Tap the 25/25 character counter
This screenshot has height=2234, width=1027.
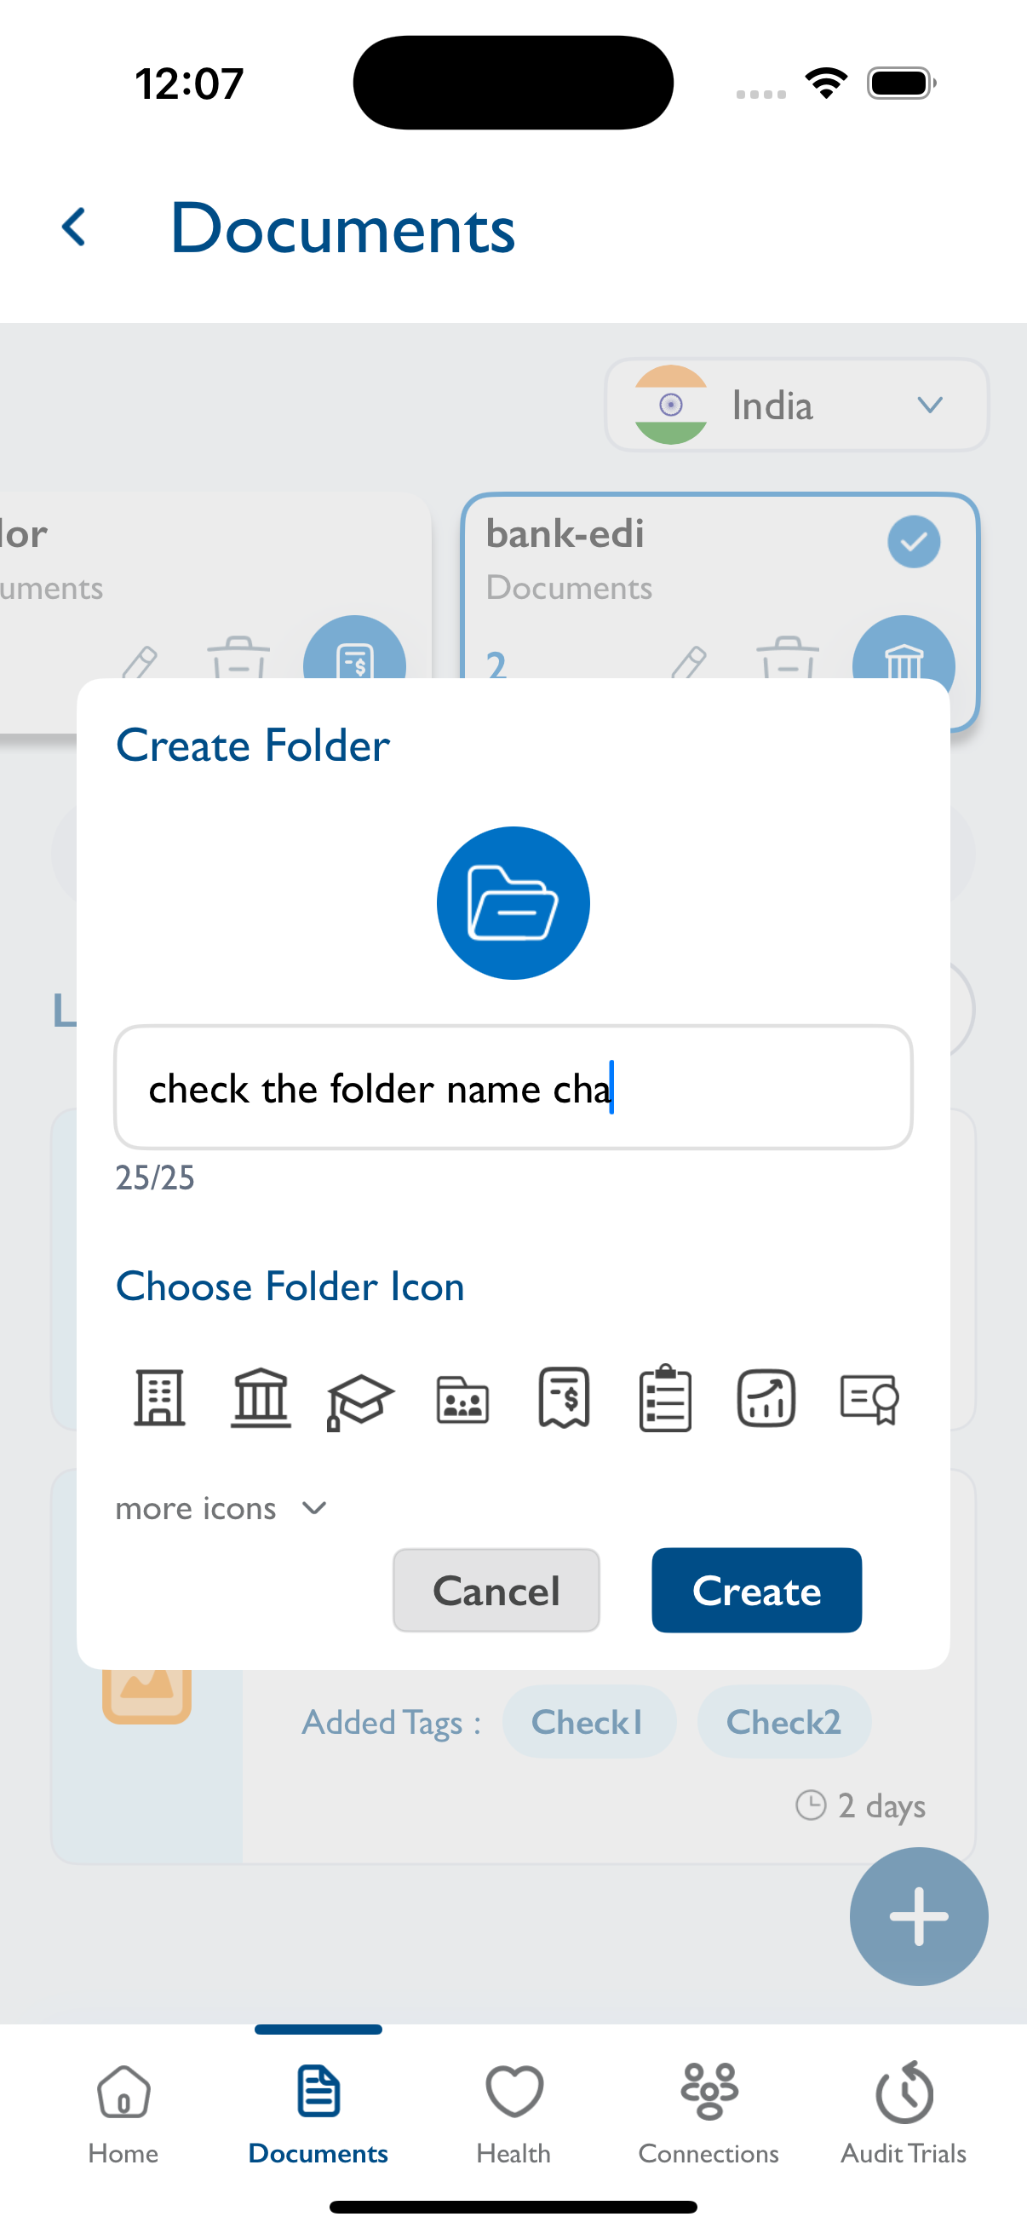pyautogui.click(x=155, y=1177)
